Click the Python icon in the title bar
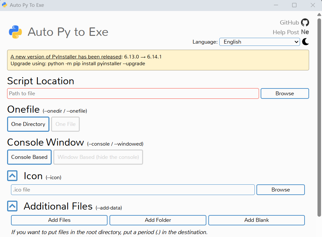Screen dimensions: 322x237 click(5, 5)
